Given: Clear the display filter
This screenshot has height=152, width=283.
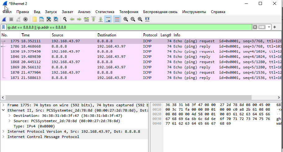Looking at the screenshot, I should (x=255, y=27).
